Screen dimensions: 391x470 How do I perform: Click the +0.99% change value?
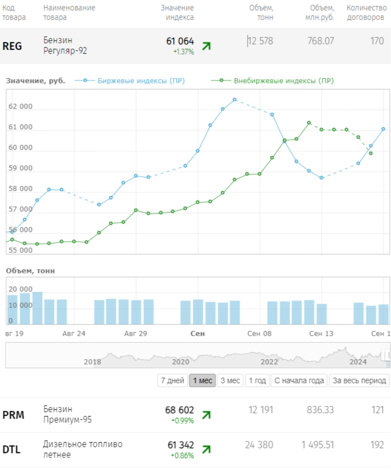click(x=183, y=421)
